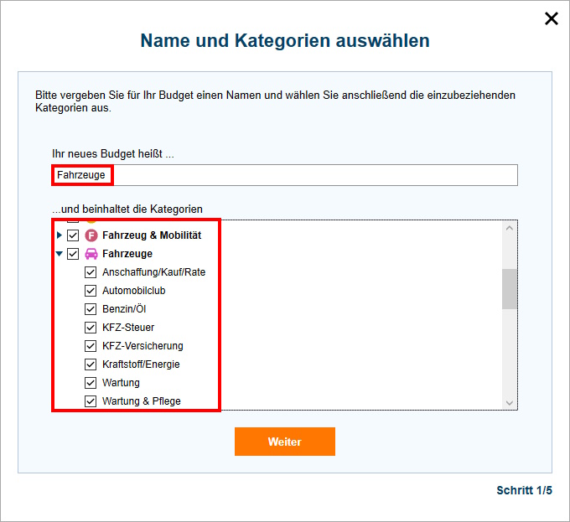
Task: Uncheck the Wartung & Pflege checkbox
Action: pyautogui.click(x=91, y=401)
